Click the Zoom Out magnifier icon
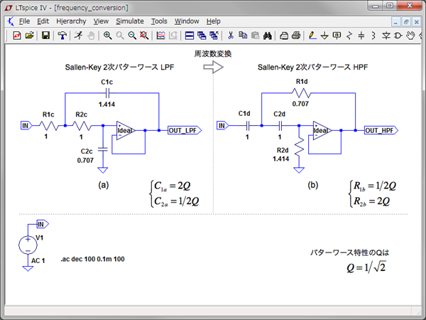 (132, 35)
